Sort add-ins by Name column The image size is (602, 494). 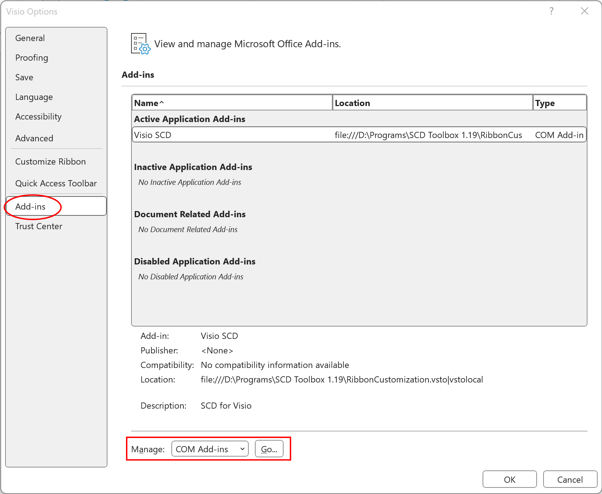tap(232, 103)
